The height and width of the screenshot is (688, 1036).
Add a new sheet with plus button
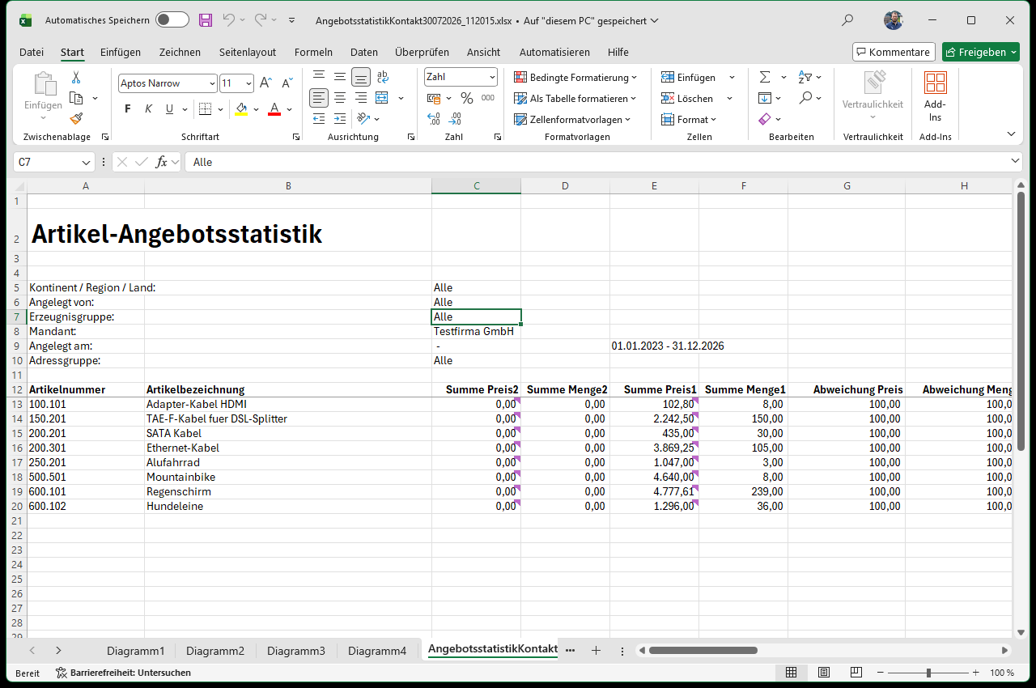[597, 650]
